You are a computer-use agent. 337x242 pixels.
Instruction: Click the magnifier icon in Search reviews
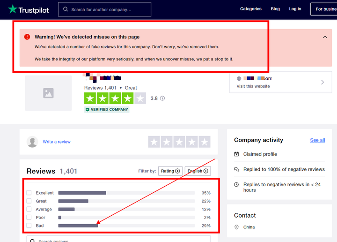32,241
